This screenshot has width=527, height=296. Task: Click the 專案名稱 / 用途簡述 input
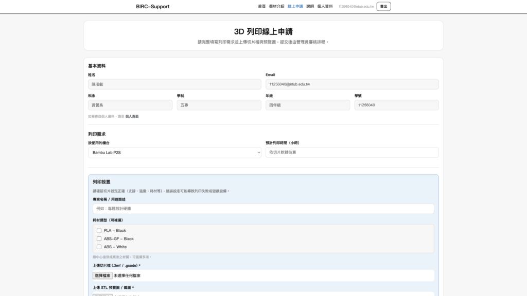(263, 209)
